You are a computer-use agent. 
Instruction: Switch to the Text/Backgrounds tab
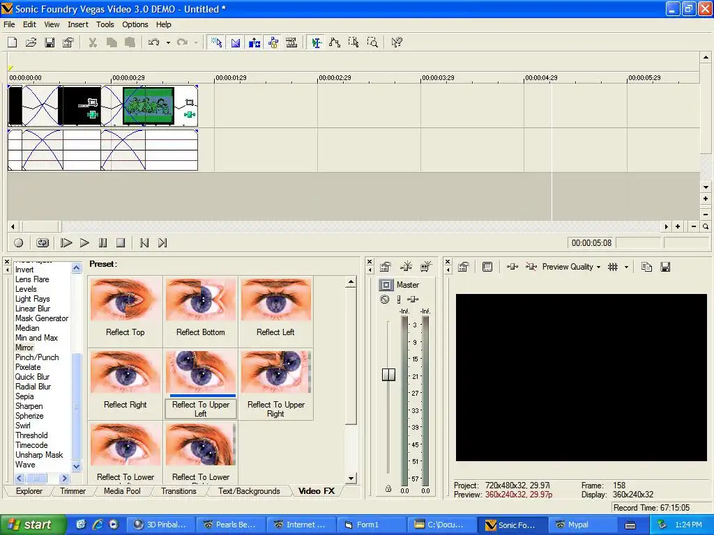pyautogui.click(x=249, y=491)
